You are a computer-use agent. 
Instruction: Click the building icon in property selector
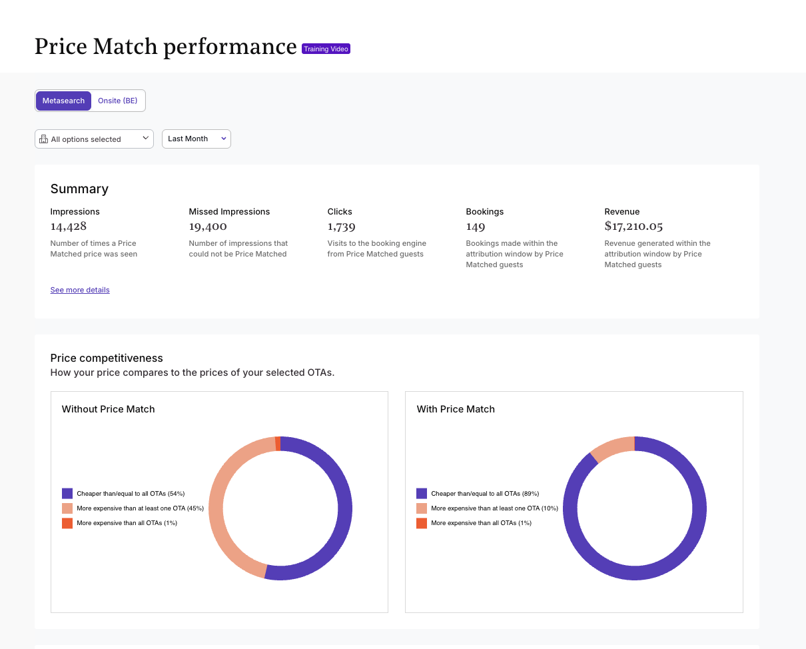coord(44,139)
